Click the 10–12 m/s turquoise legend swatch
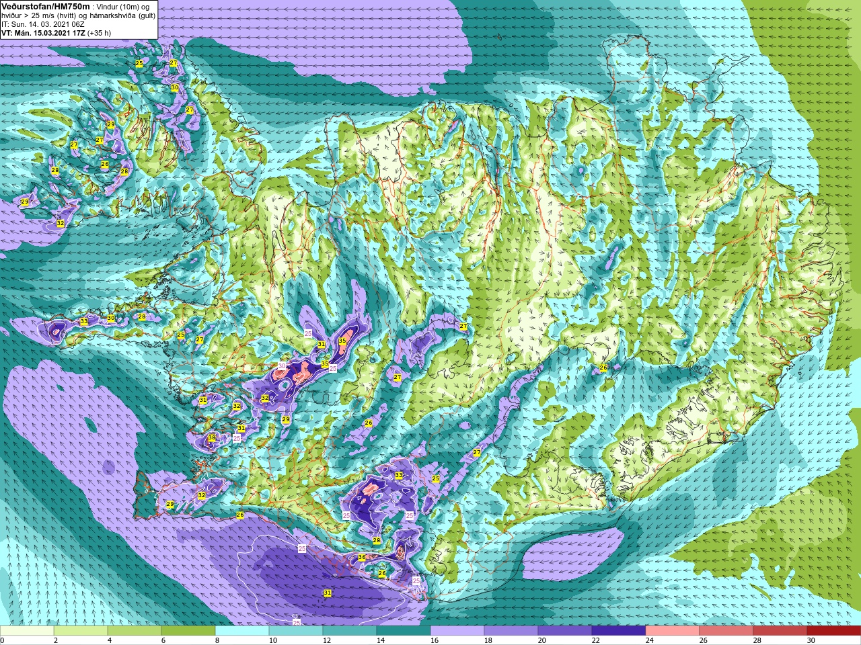The image size is (861, 645). (296, 631)
